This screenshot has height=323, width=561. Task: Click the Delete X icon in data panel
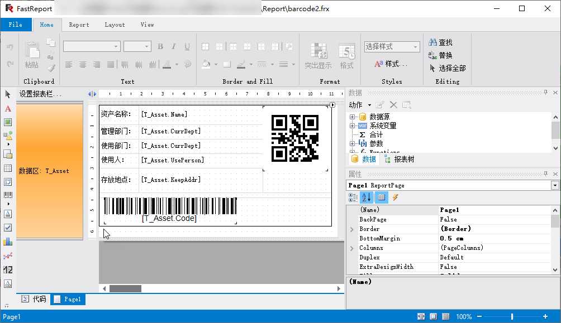coord(393,105)
